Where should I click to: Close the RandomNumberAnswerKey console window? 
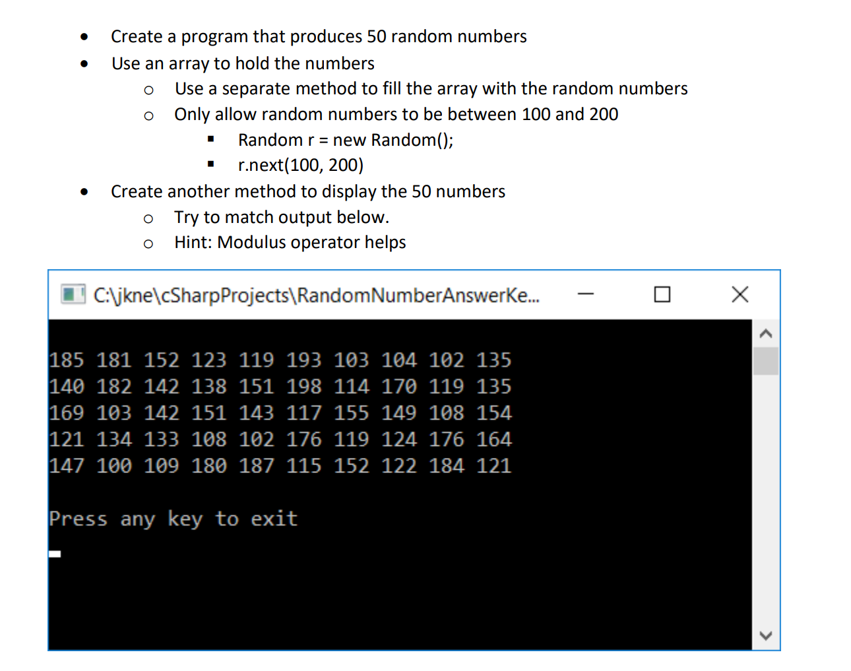740,295
